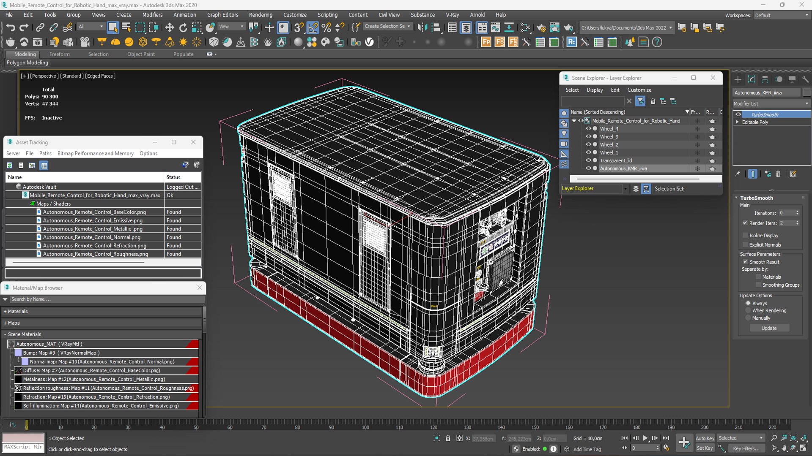Hide the Wheel_4 layer object
The width and height of the screenshot is (812, 456).
pyautogui.click(x=588, y=129)
